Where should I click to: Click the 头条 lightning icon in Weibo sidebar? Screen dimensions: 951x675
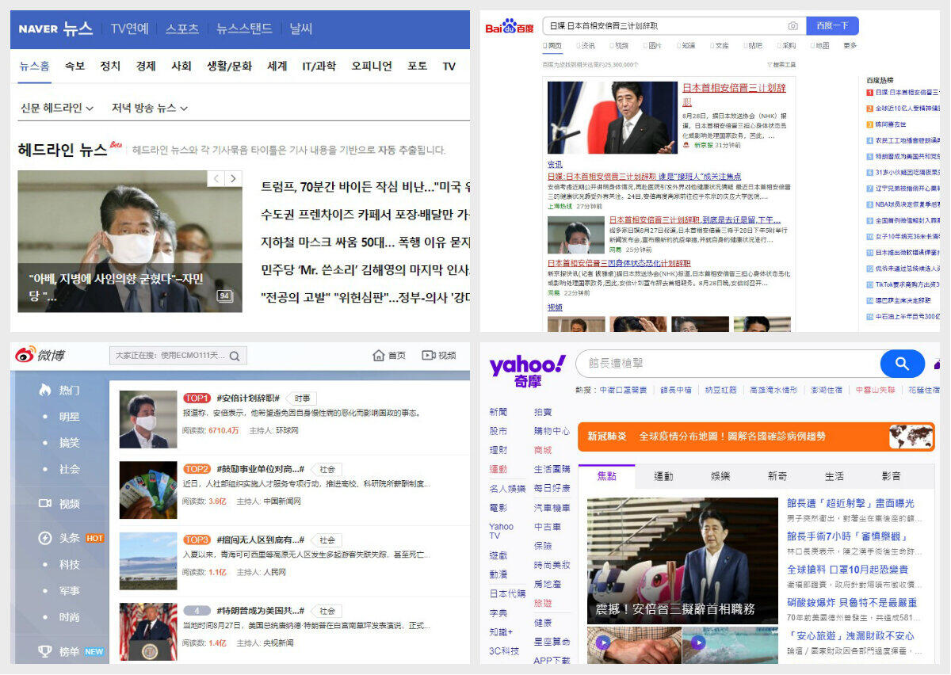coord(45,538)
